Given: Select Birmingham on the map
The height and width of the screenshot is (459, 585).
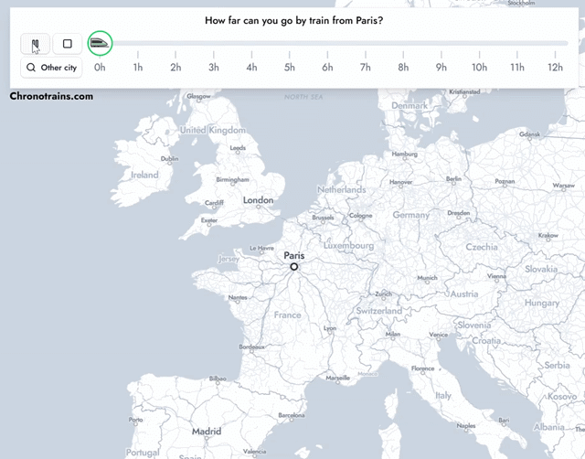Looking at the screenshot, I should [232, 179].
